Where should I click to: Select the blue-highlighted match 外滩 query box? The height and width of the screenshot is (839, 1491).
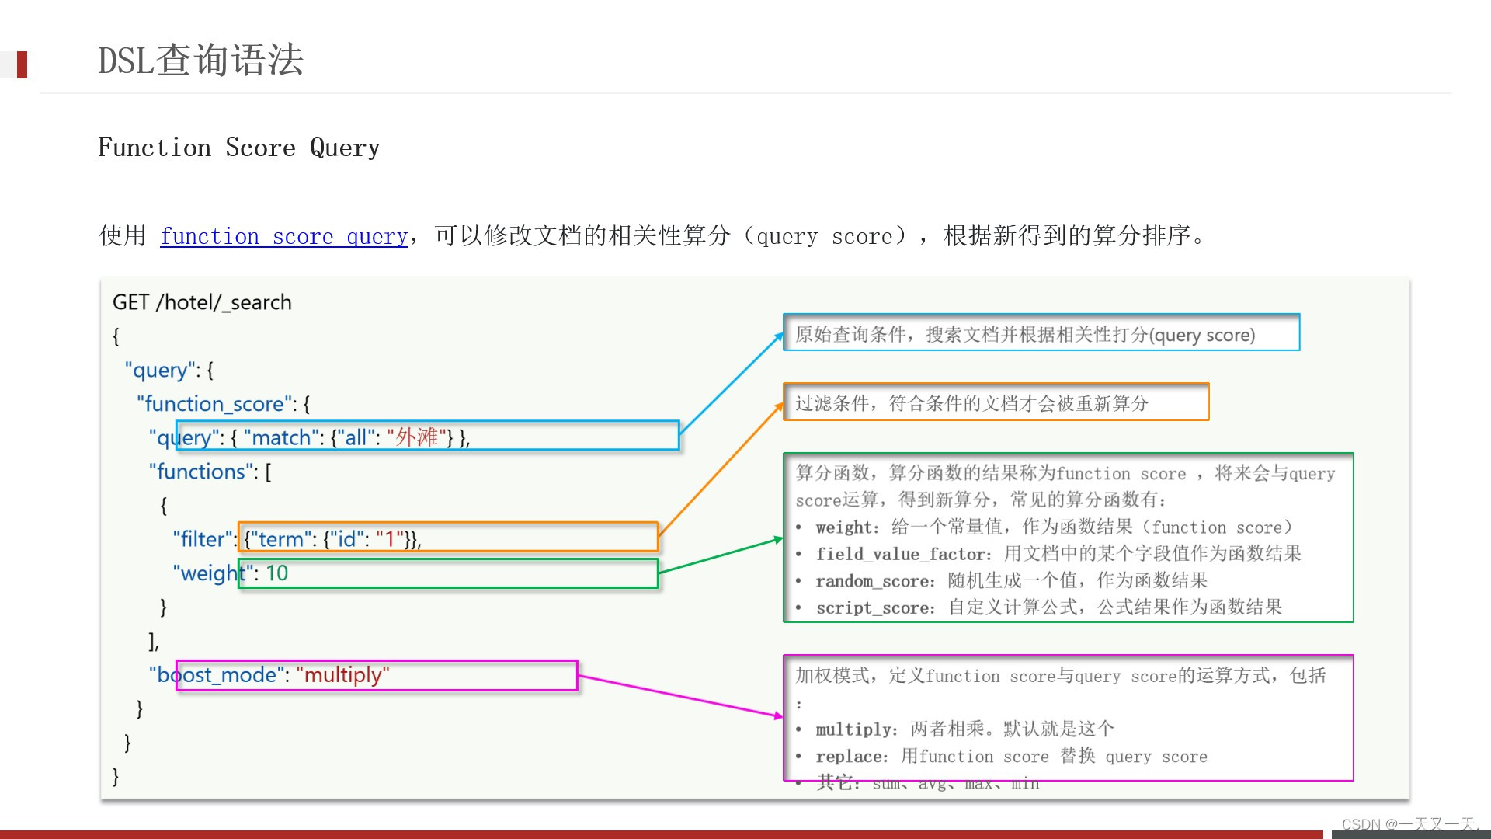tap(427, 437)
